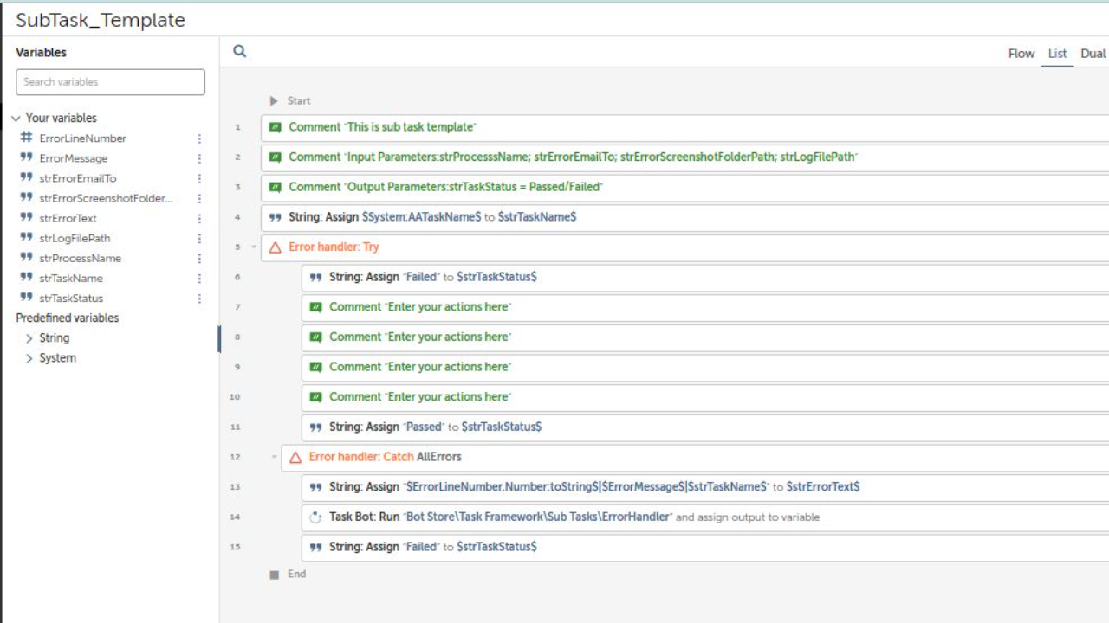Collapse the Error handler Try block on line 5
The height and width of the screenshot is (623, 1109).
pos(255,247)
